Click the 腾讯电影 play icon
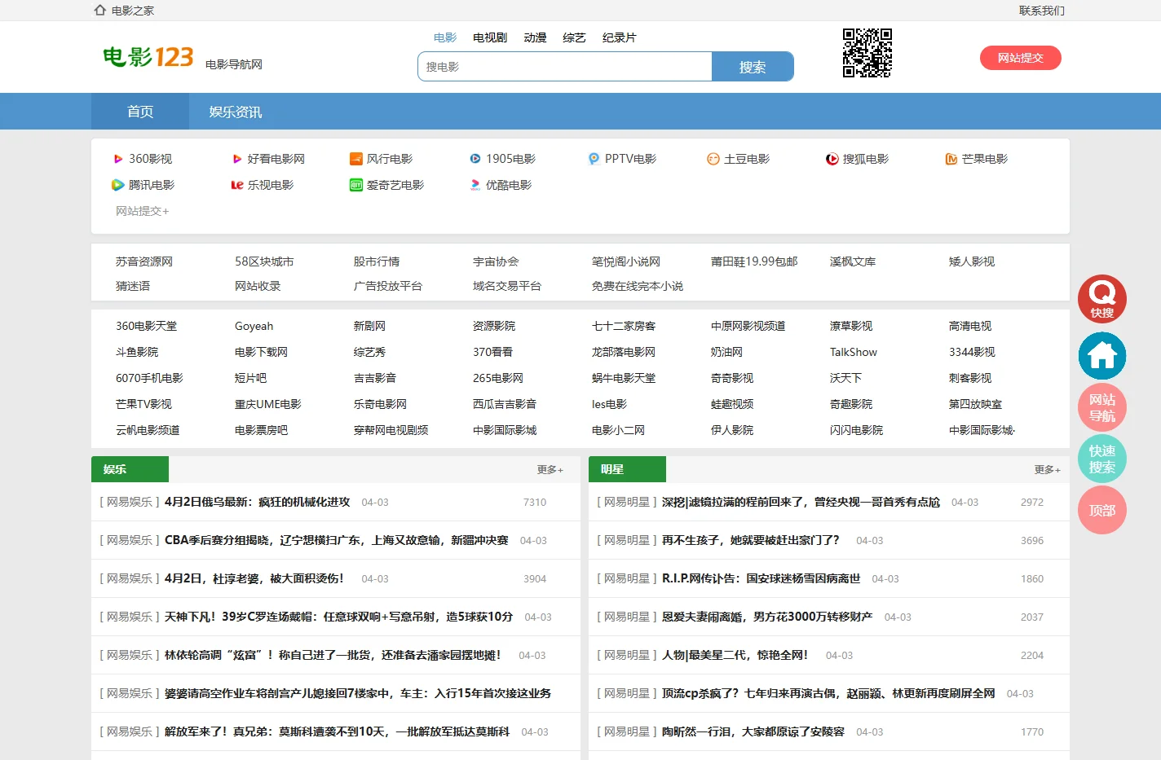 coord(118,185)
